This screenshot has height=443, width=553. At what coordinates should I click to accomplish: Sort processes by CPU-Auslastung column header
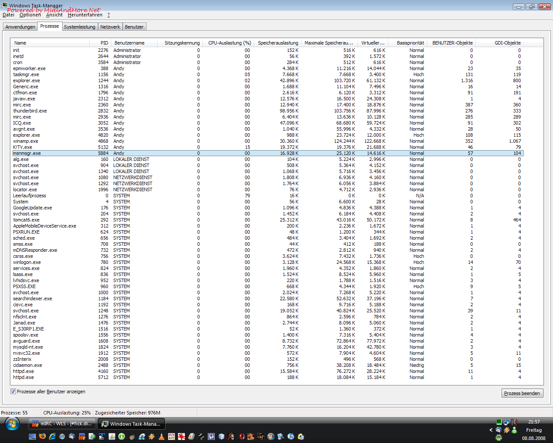229,43
